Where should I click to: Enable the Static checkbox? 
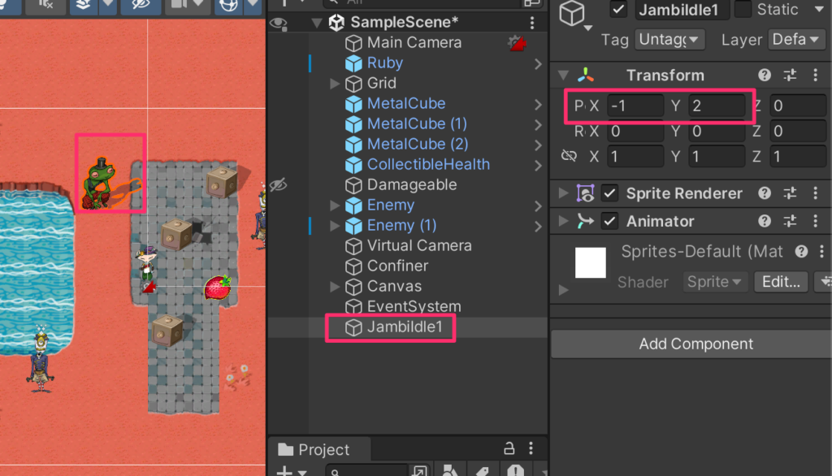point(743,10)
